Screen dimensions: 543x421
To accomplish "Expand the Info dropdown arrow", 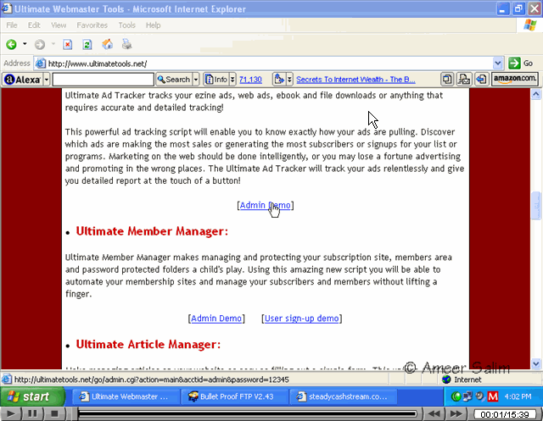I will (232, 80).
